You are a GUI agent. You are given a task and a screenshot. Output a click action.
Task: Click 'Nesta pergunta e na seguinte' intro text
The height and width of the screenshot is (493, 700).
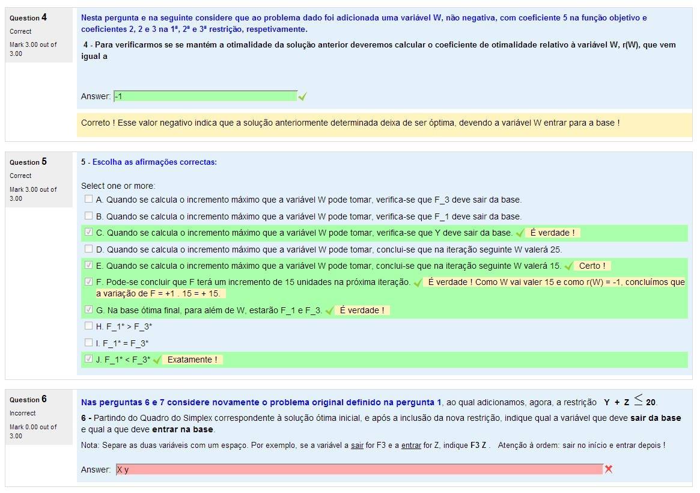(364, 23)
